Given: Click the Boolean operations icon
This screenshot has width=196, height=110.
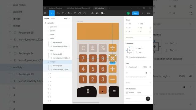Looking at the screenshot, I should tap(102, 13).
